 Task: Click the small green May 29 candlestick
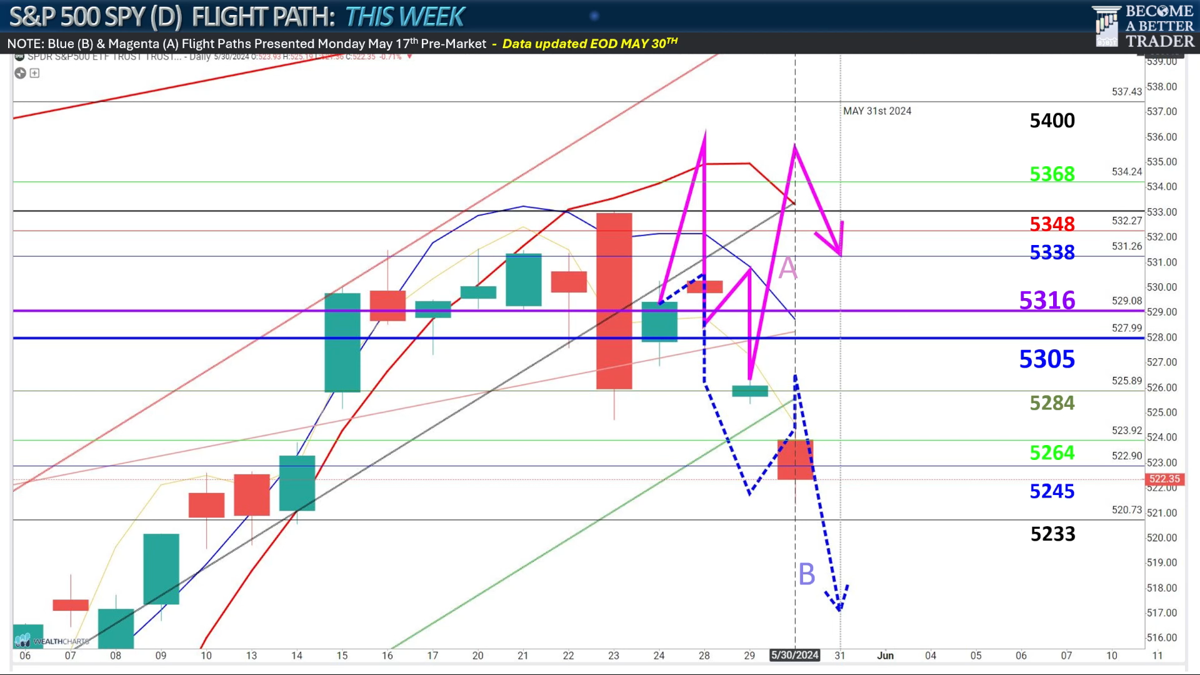coord(749,391)
